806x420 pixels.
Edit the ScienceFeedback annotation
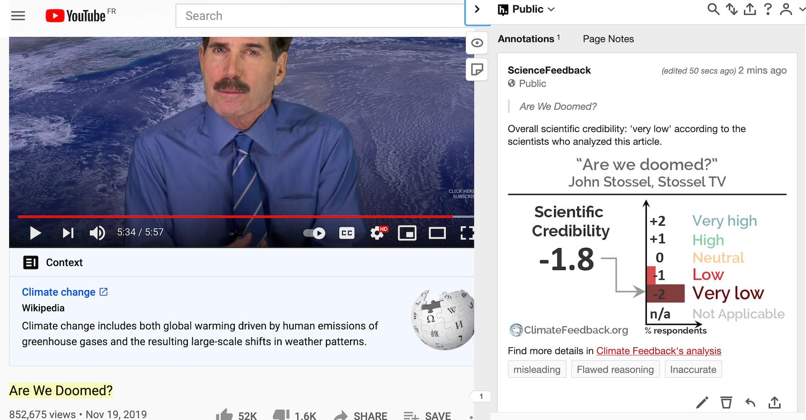point(702,402)
